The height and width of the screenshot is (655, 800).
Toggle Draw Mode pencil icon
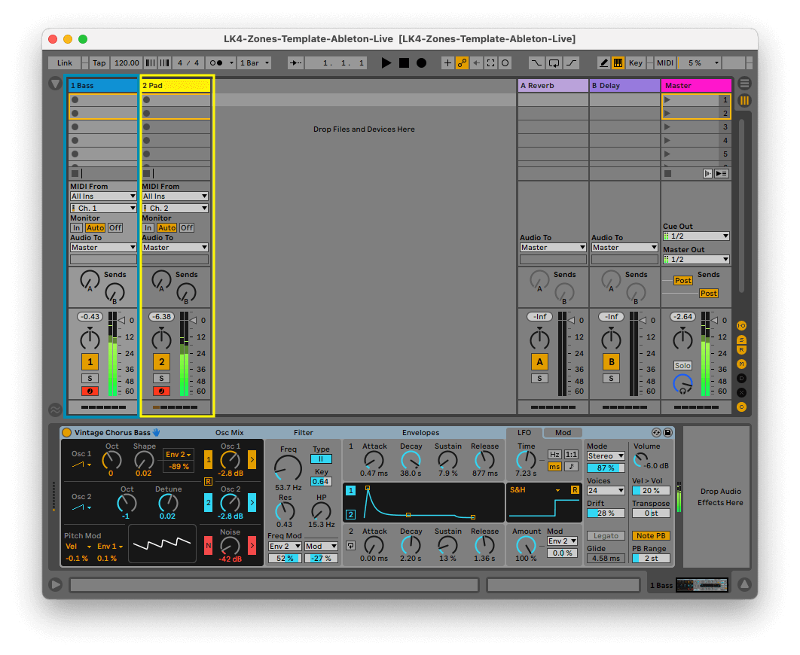pyautogui.click(x=603, y=62)
